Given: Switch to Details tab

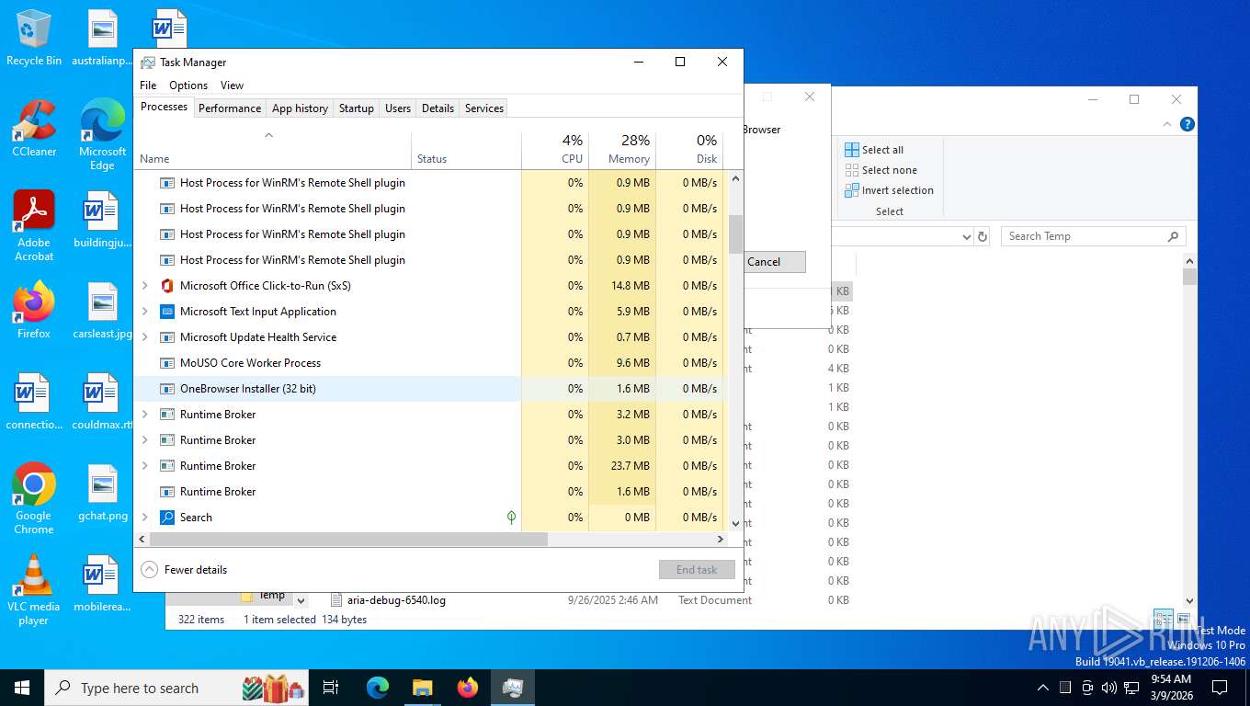Looking at the screenshot, I should click(x=437, y=108).
